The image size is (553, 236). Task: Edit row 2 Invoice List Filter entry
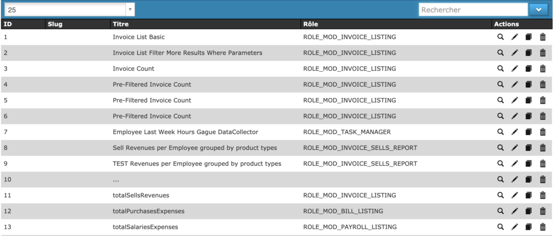point(515,53)
